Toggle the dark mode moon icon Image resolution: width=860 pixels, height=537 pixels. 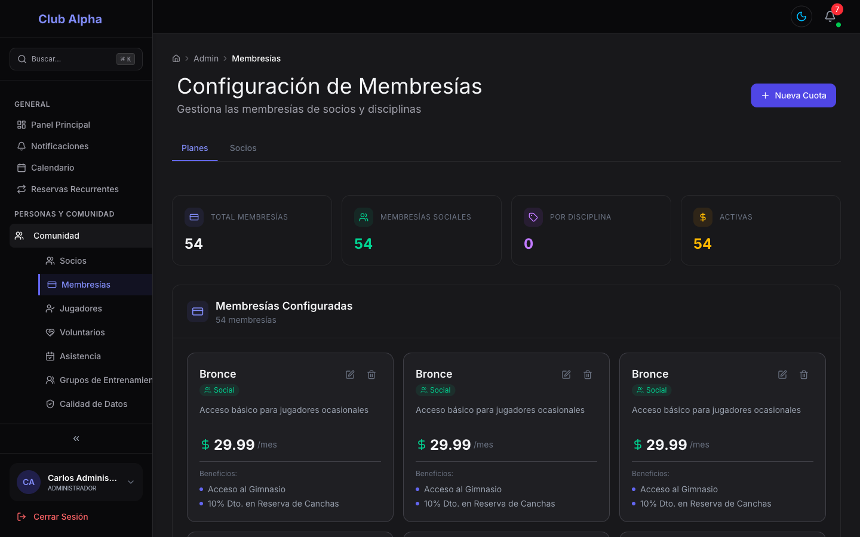click(801, 17)
